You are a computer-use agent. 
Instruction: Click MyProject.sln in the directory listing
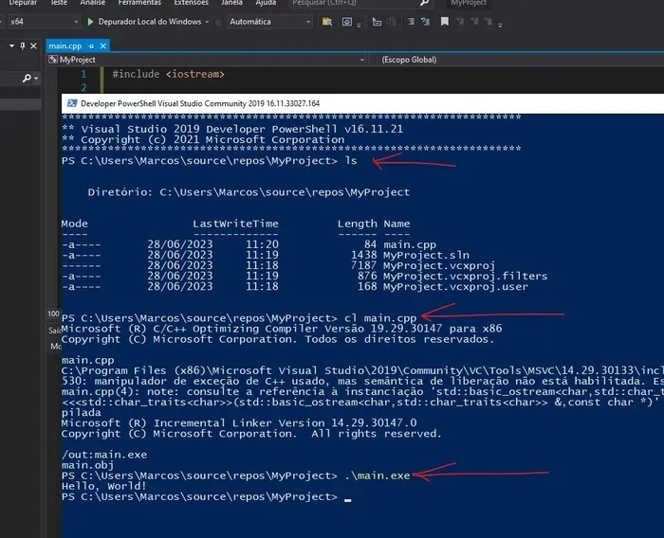click(426, 255)
